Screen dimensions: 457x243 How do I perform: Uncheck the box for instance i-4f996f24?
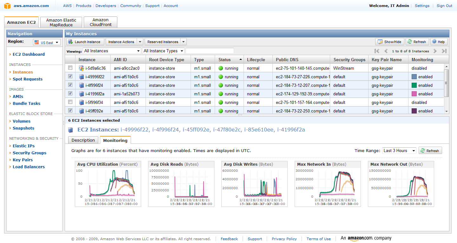click(x=70, y=85)
